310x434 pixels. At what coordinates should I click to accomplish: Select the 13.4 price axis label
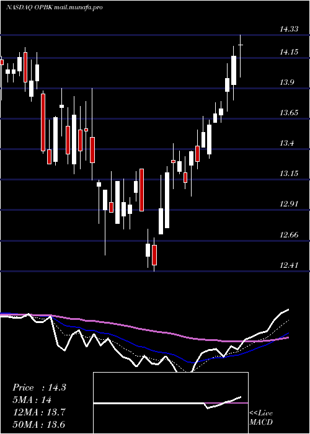(x=286, y=143)
